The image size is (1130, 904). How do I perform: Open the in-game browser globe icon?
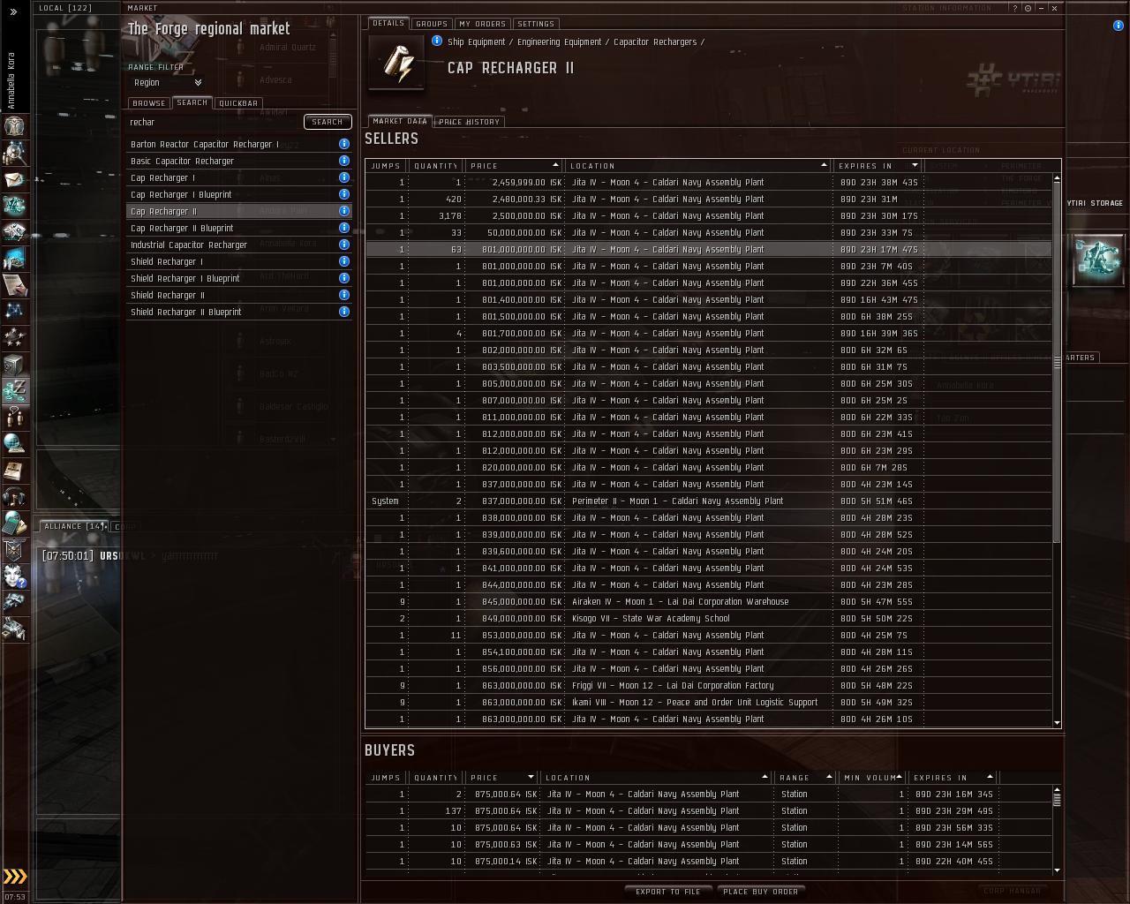pos(15,444)
